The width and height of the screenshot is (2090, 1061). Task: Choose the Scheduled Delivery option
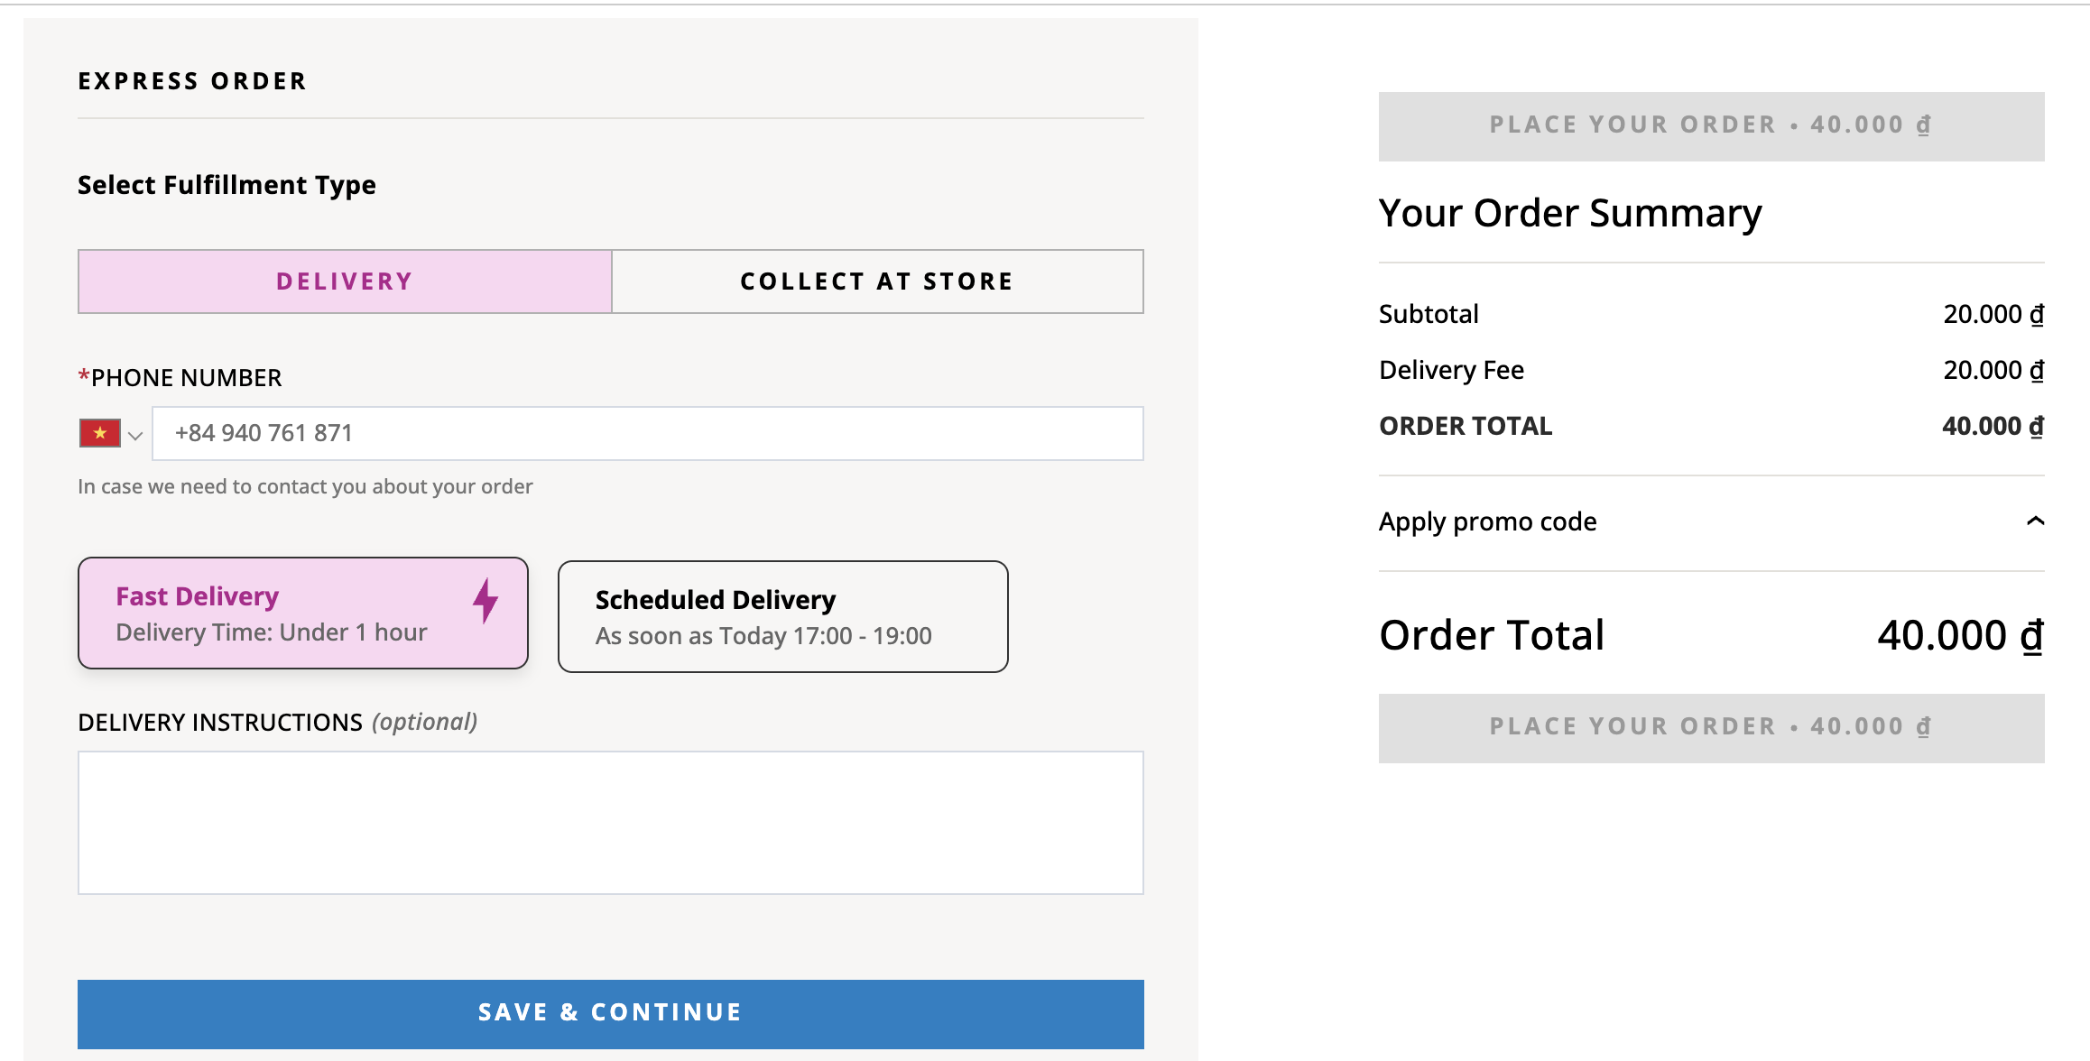[x=783, y=617]
